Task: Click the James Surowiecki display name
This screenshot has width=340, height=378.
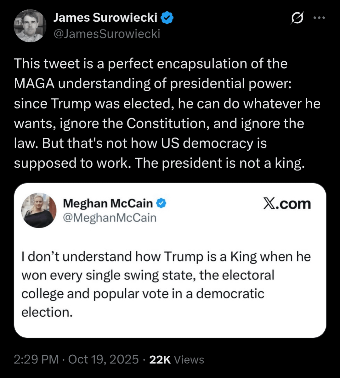Action: tap(105, 18)
